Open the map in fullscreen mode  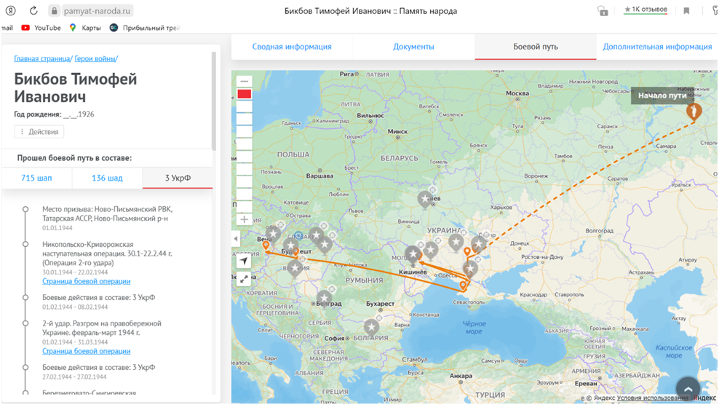pyautogui.click(x=245, y=278)
